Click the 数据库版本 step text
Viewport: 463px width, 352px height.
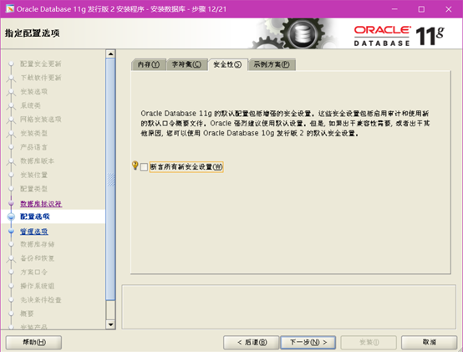click(38, 161)
